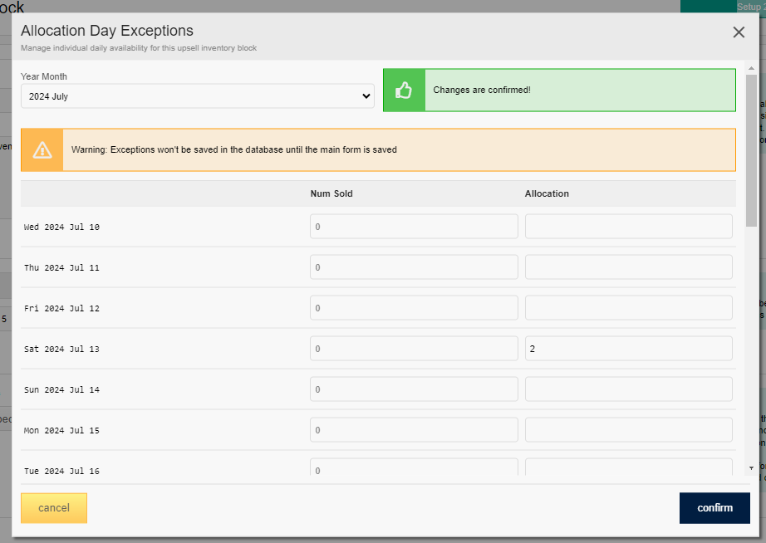Click the 'Mon 2024 Jul 15' row label
Screen dimensions: 766x543
61,431
